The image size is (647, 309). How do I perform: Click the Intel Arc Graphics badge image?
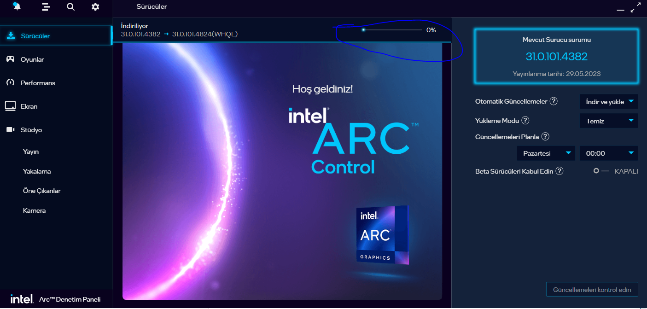pos(383,235)
